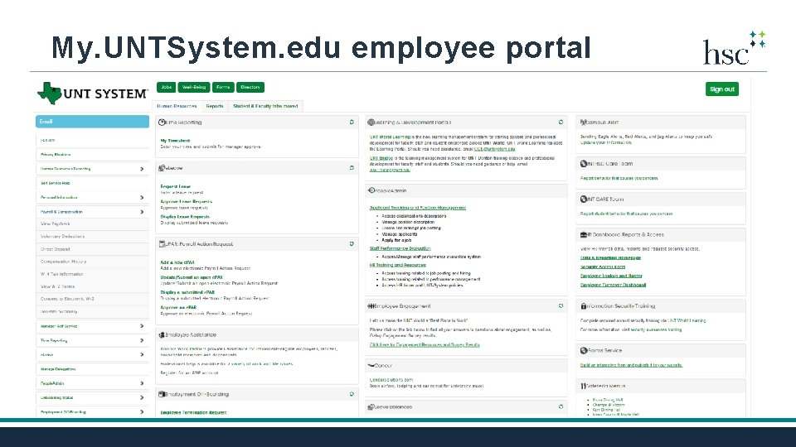The width and height of the screenshot is (796, 447).
Task: Open the Staff Performance Evaluation link
Action: tap(400, 248)
